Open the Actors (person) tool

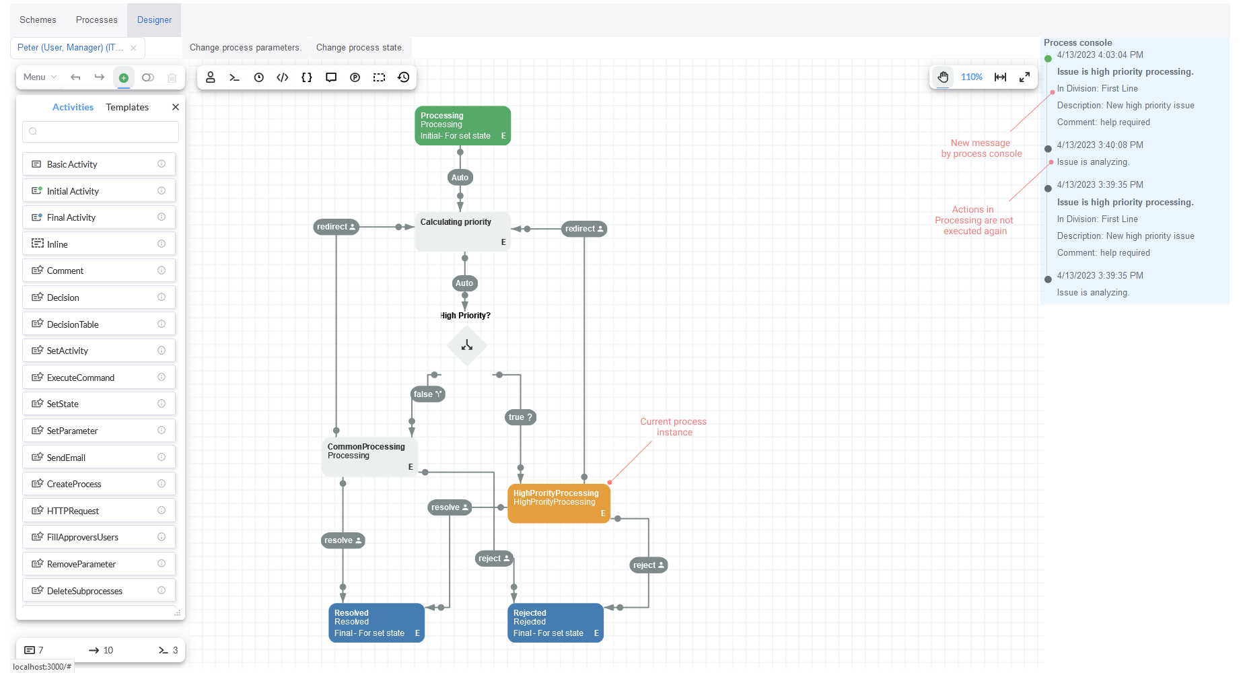point(211,77)
